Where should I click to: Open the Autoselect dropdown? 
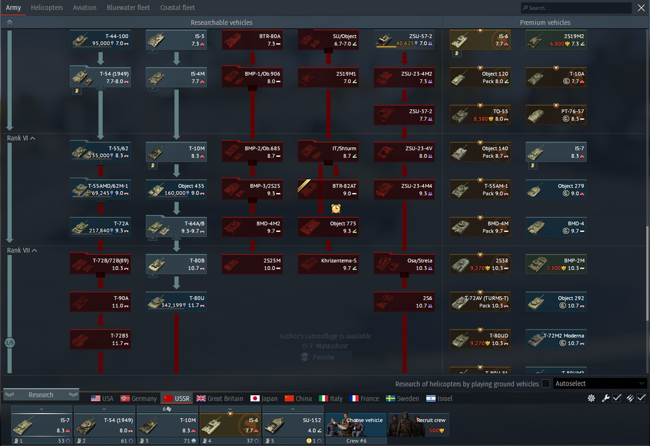(600, 384)
